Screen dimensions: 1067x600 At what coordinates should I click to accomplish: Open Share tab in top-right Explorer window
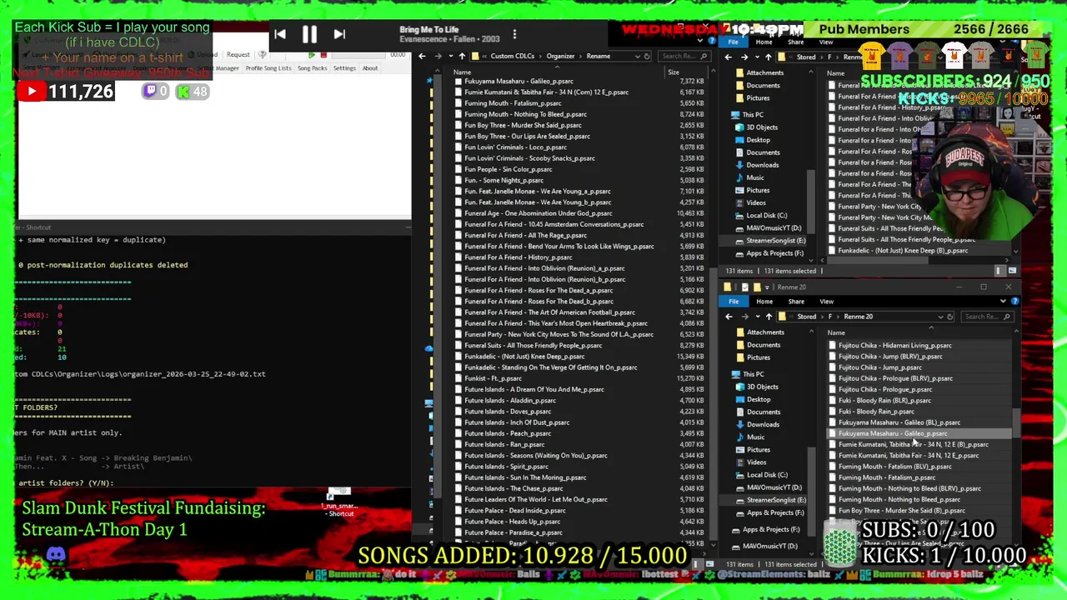796,42
